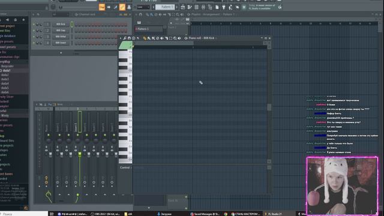384x216 pixels.
Task: Open Current project in Browser
Action: [7, 26]
